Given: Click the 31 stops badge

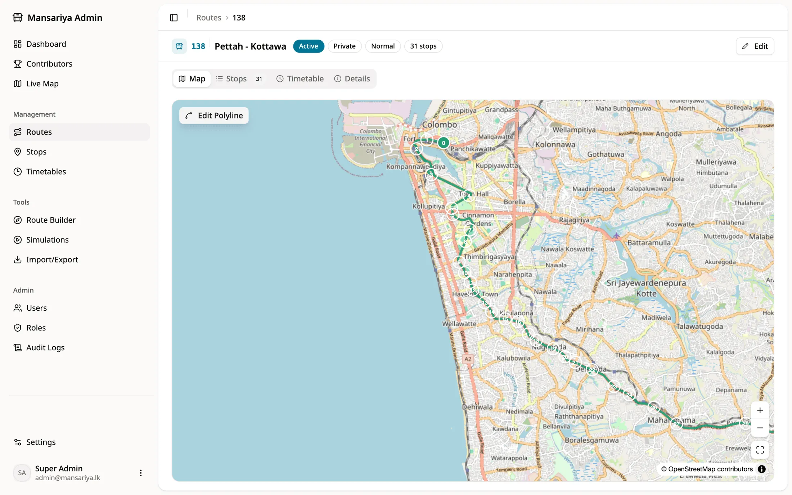Looking at the screenshot, I should [423, 46].
